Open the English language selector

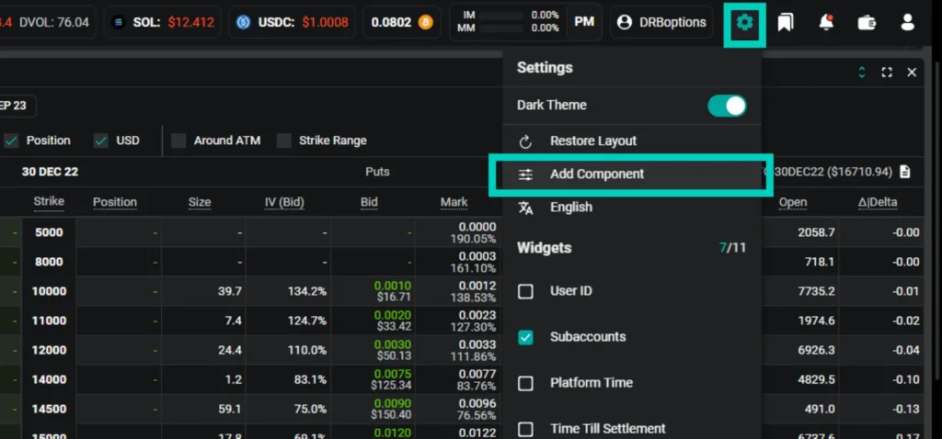click(570, 208)
